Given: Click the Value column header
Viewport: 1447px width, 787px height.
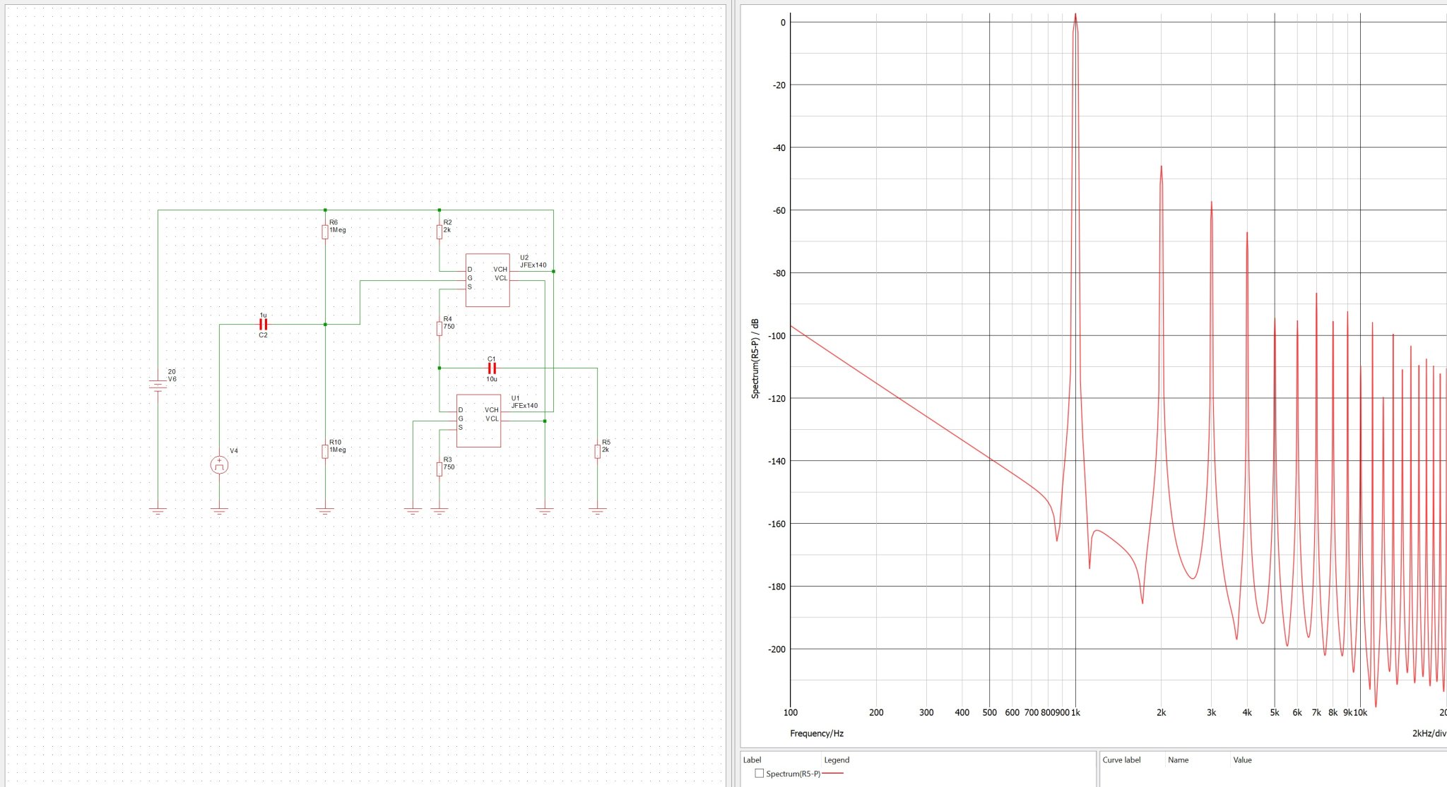Looking at the screenshot, I should click(1243, 760).
